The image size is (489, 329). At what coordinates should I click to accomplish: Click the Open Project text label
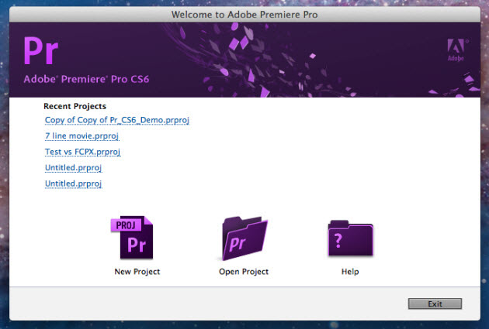(x=244, y=272)
